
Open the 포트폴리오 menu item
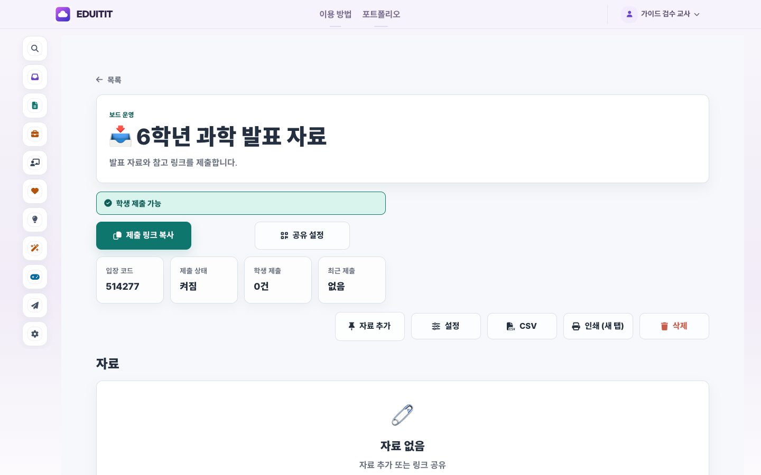click(381, 14)
